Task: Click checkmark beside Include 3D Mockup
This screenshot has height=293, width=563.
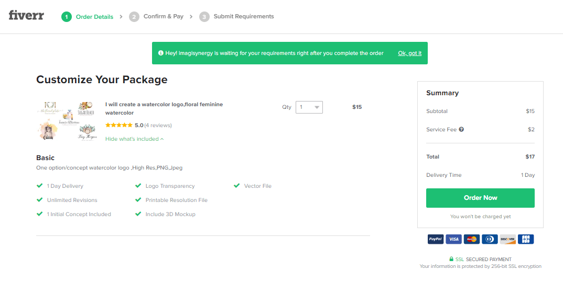Action: pyautogui.click(x=138, y=214)
